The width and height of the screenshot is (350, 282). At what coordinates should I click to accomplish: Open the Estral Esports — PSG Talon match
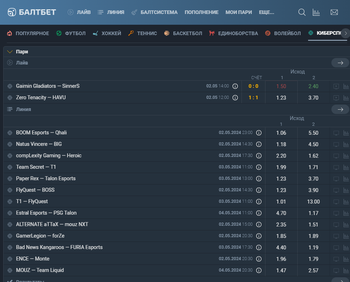(x=46, y=213)
